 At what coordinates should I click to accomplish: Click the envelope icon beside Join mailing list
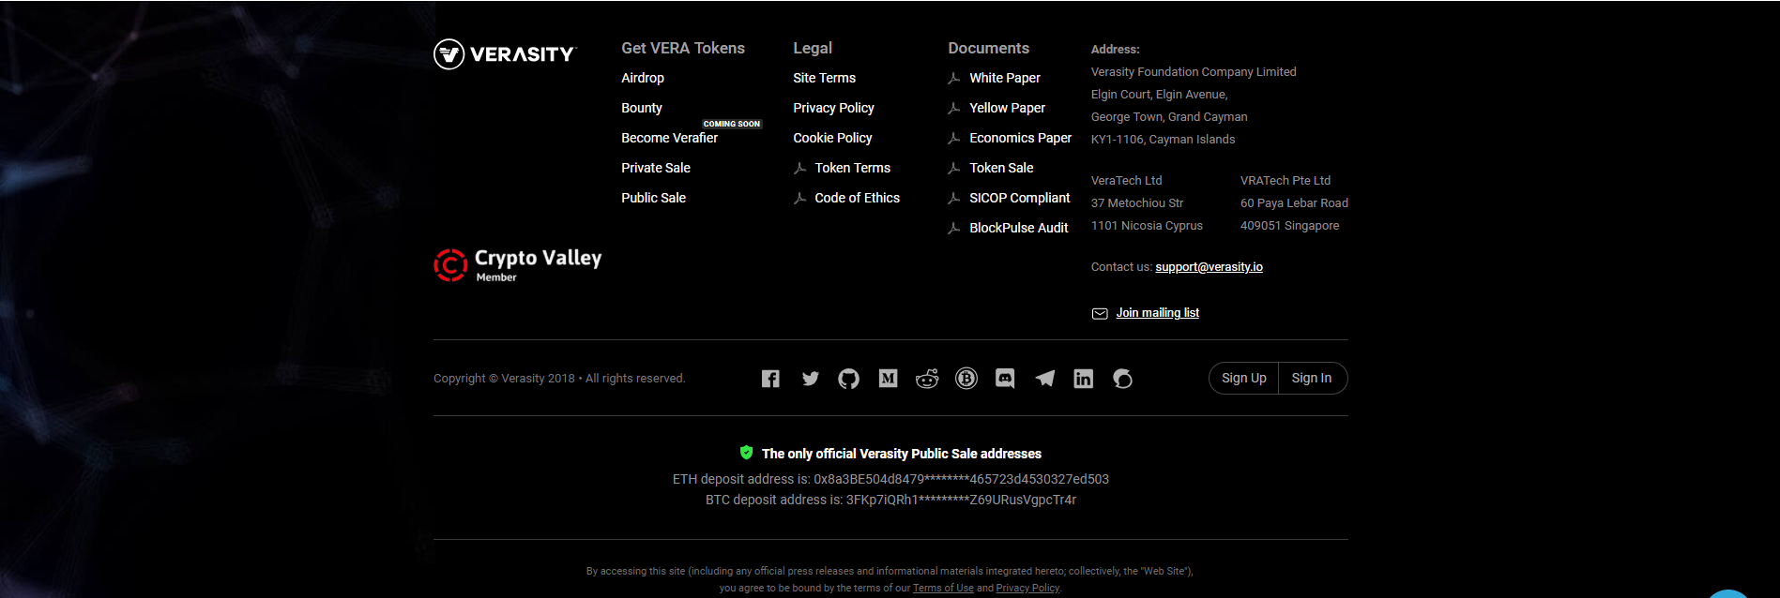tap(1100, 313)
